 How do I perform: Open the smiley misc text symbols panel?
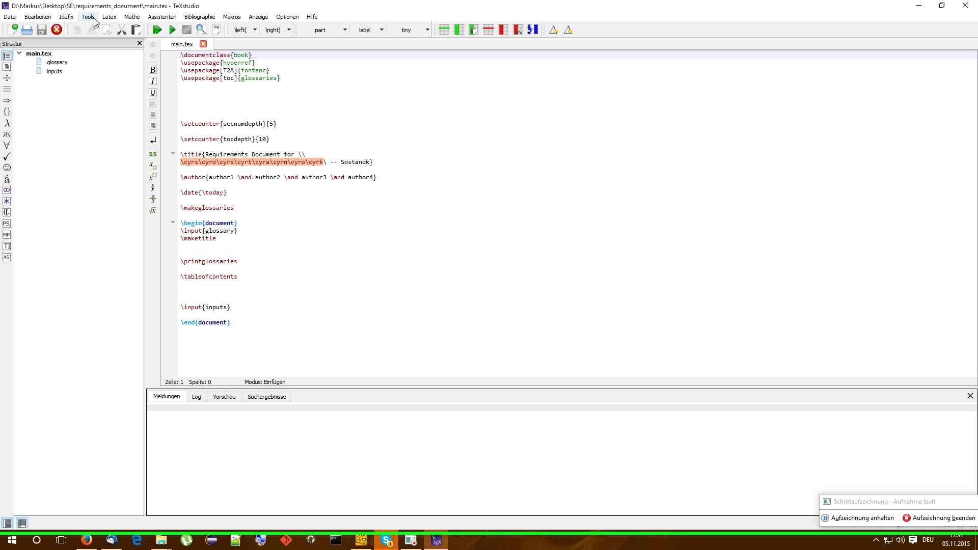[7, 168]
